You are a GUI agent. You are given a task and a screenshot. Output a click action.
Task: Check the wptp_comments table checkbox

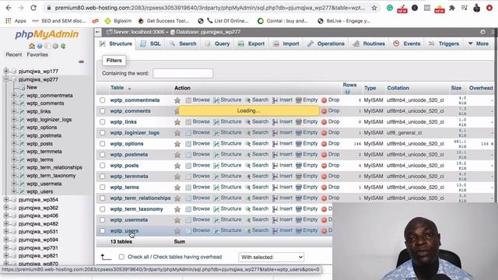pyautogui.click(x=102, y=111)
